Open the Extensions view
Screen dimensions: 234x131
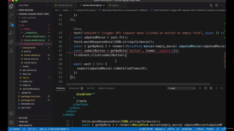[x=11, y=42]
